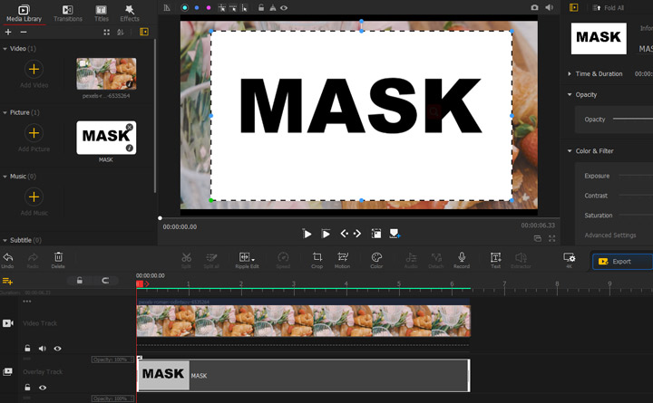Unlock or lock the Video Track
This screenshot has width=653, height=403.
pyautogui.click(x=27, y=349)
